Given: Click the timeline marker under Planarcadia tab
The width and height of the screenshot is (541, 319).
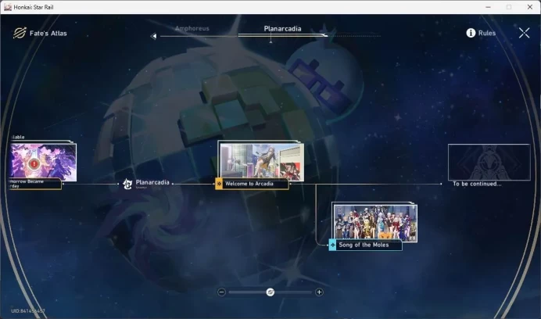Looking at the screenshot, I should 270,41.
